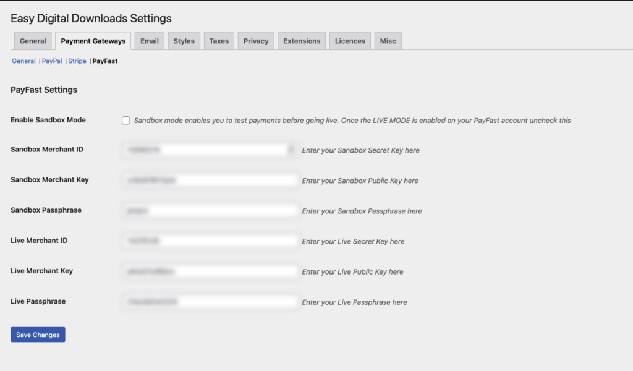Select the PayFast gateway link
The width and height of the screenshot is (633, 371).
(105, 61)
